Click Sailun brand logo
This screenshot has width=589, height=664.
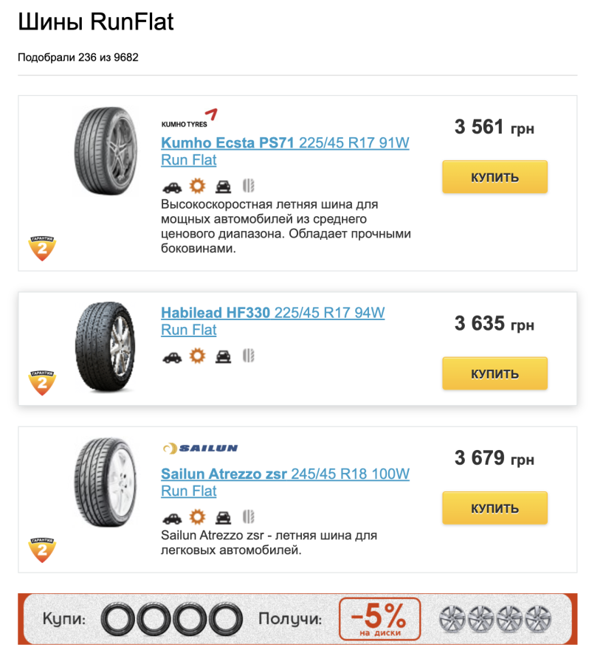(x=201, y=448)
